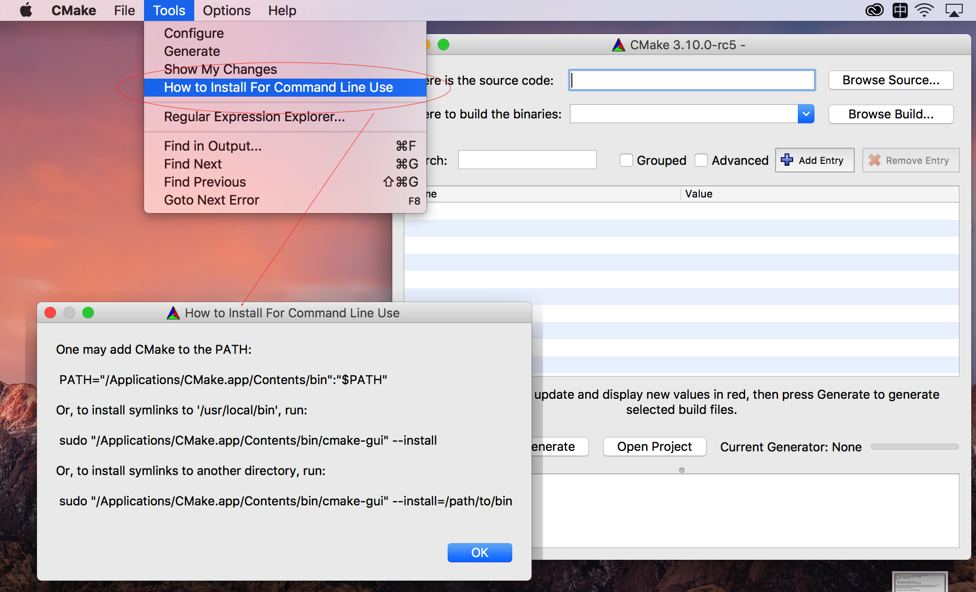The image size is (976, 592).
Task: Click the Add Entry plus icon
Action: [788, 160]
